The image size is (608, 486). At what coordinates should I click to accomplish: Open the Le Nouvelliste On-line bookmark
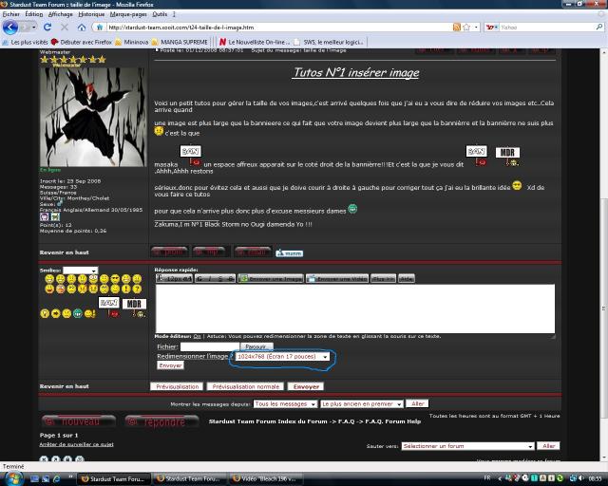(255, 42)
